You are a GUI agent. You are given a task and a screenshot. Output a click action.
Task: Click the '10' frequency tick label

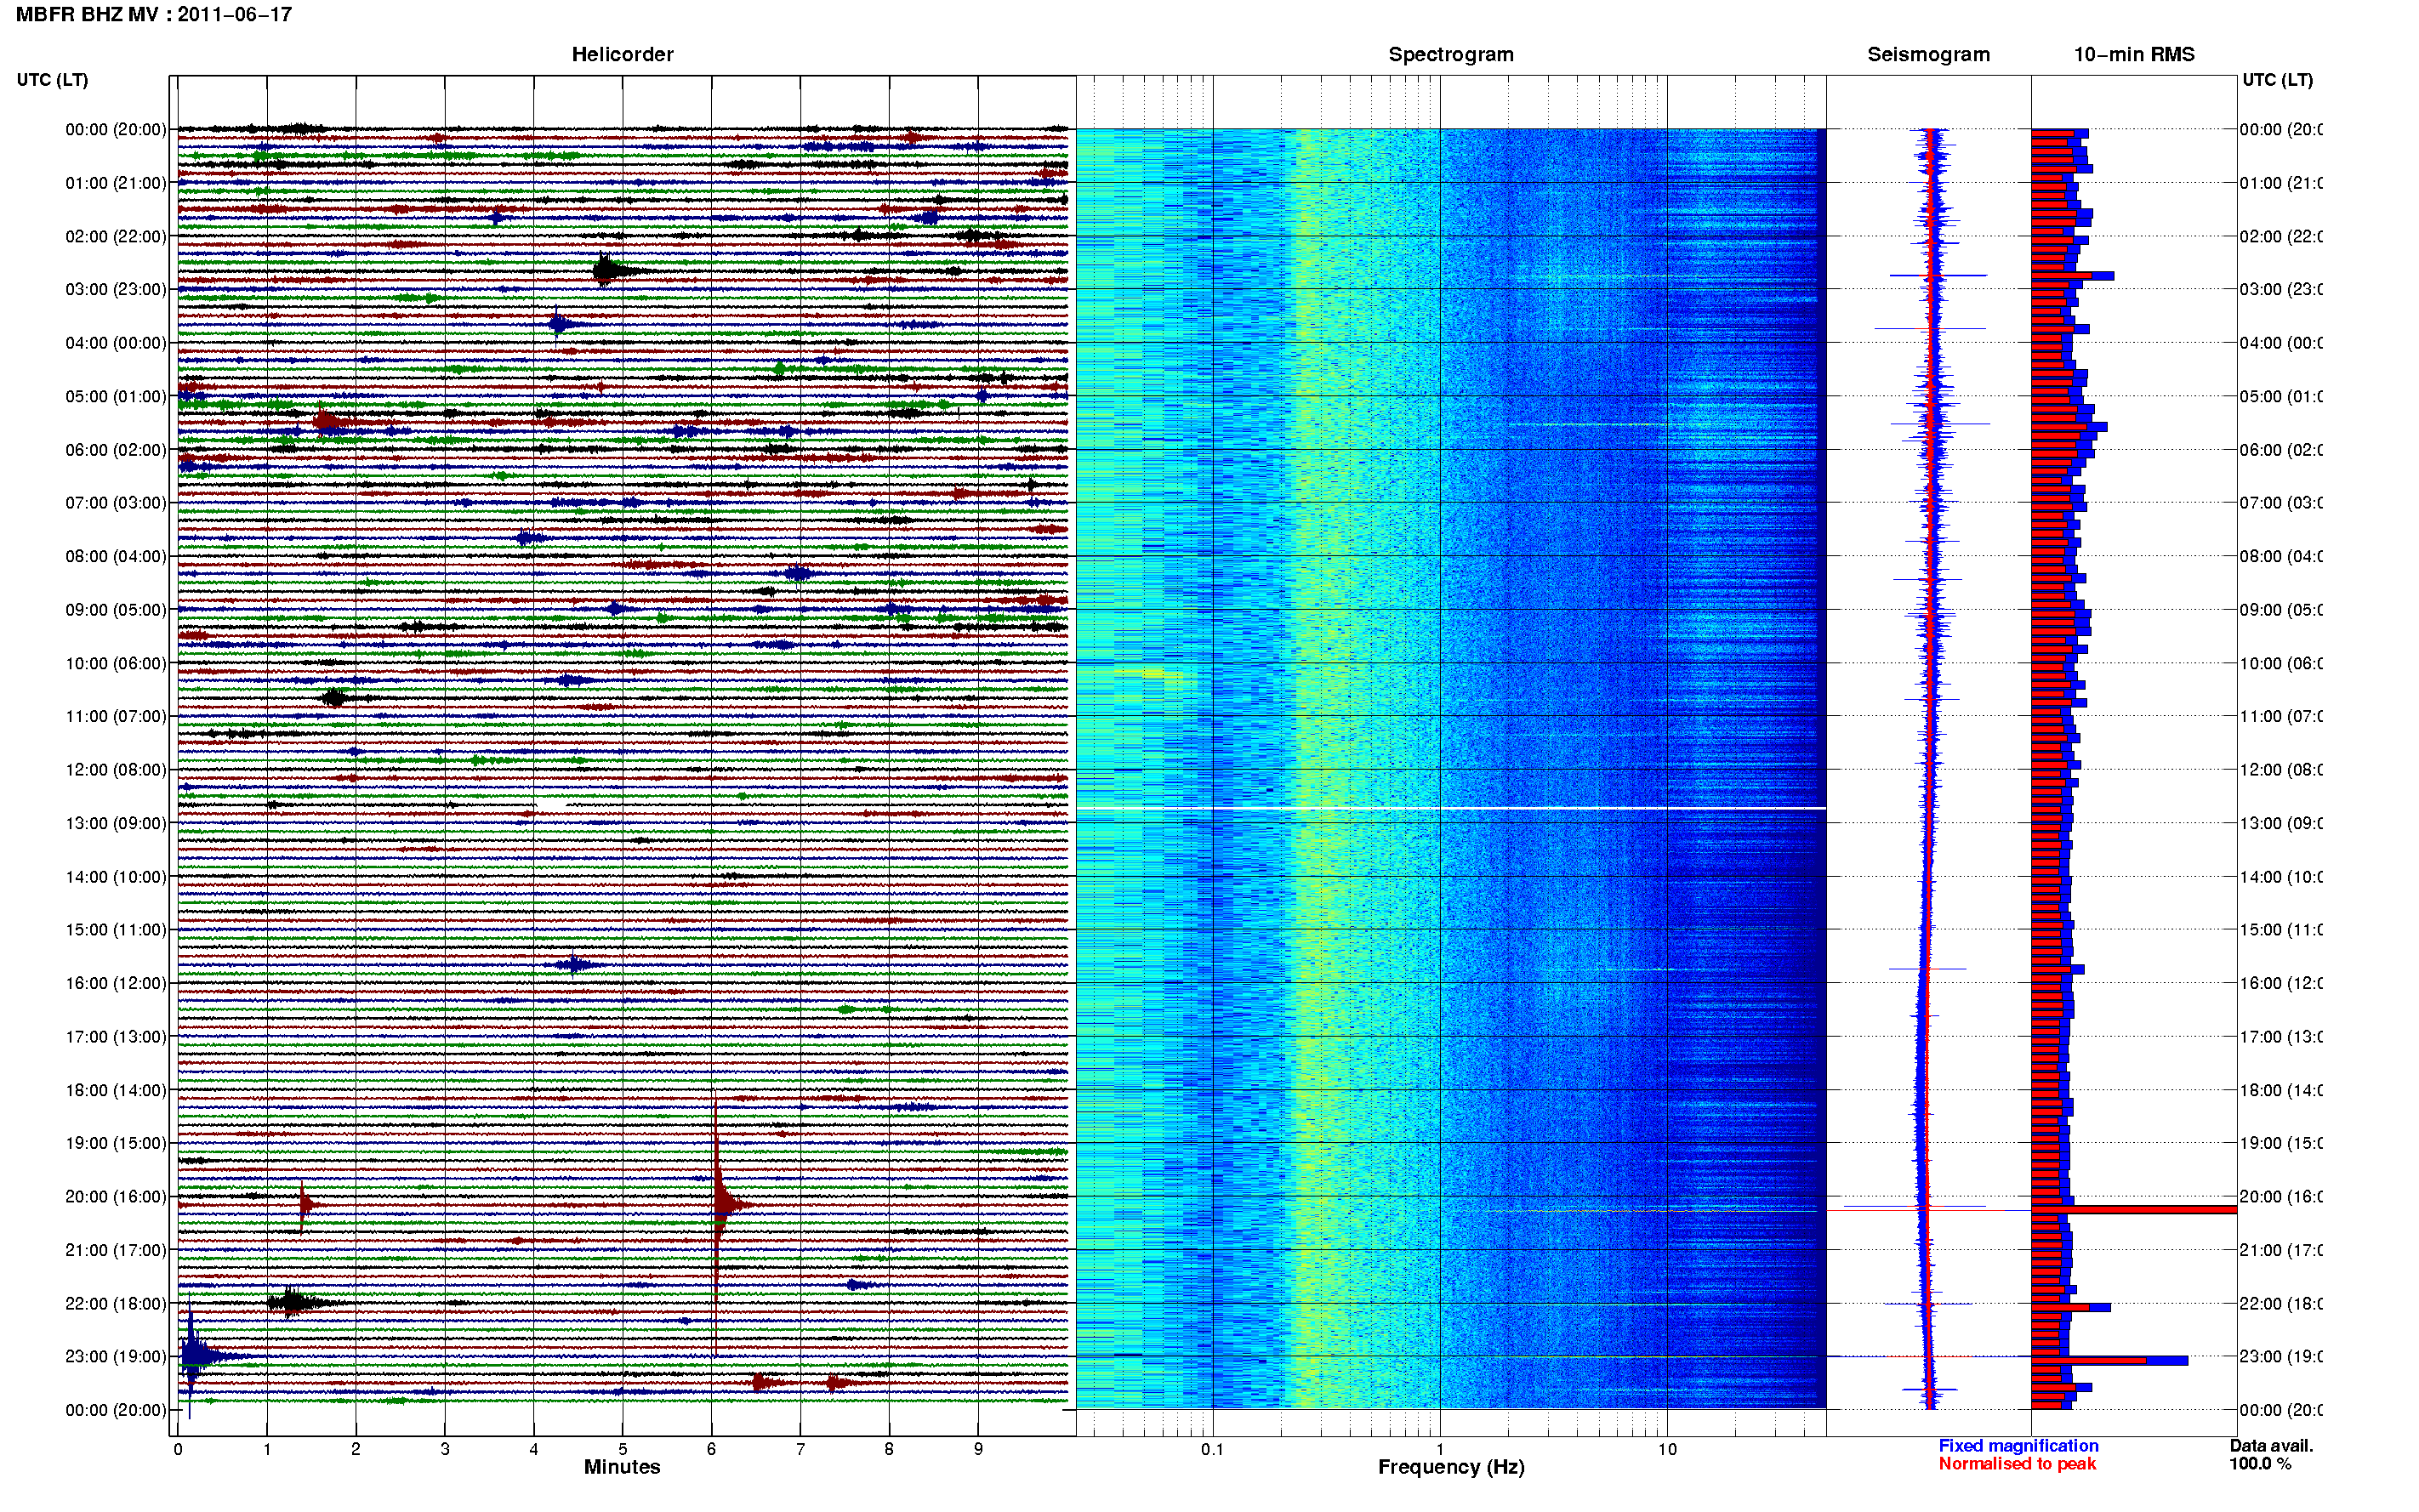1667,1449
